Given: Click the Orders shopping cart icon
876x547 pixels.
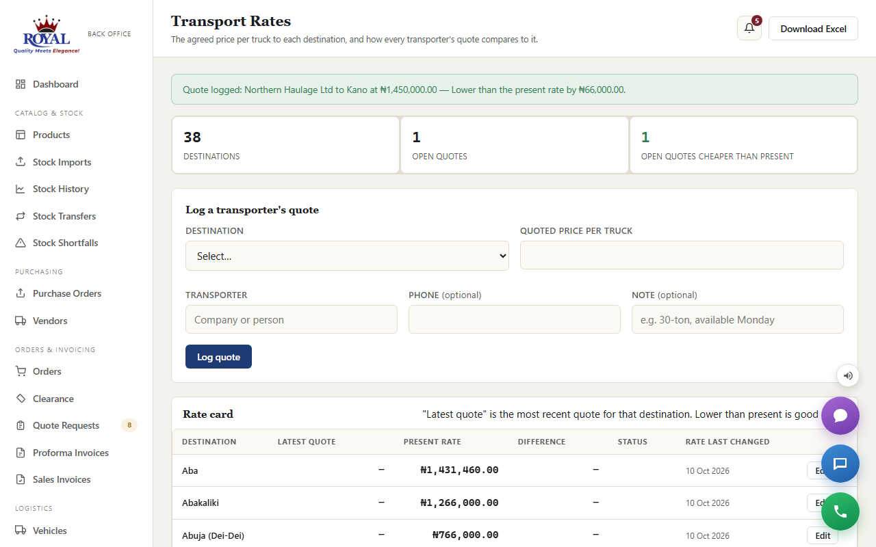Looking at the screenshot, I should pos(21,371).
